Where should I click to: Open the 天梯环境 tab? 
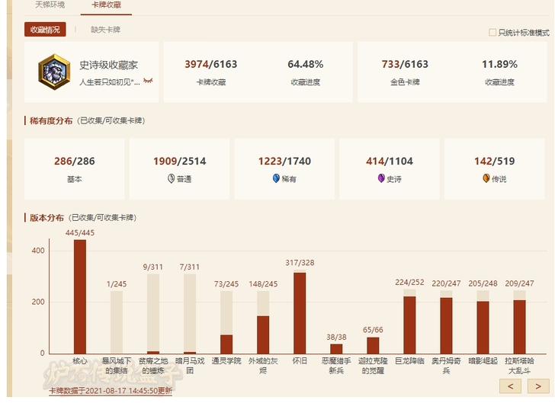pos(50,5)
